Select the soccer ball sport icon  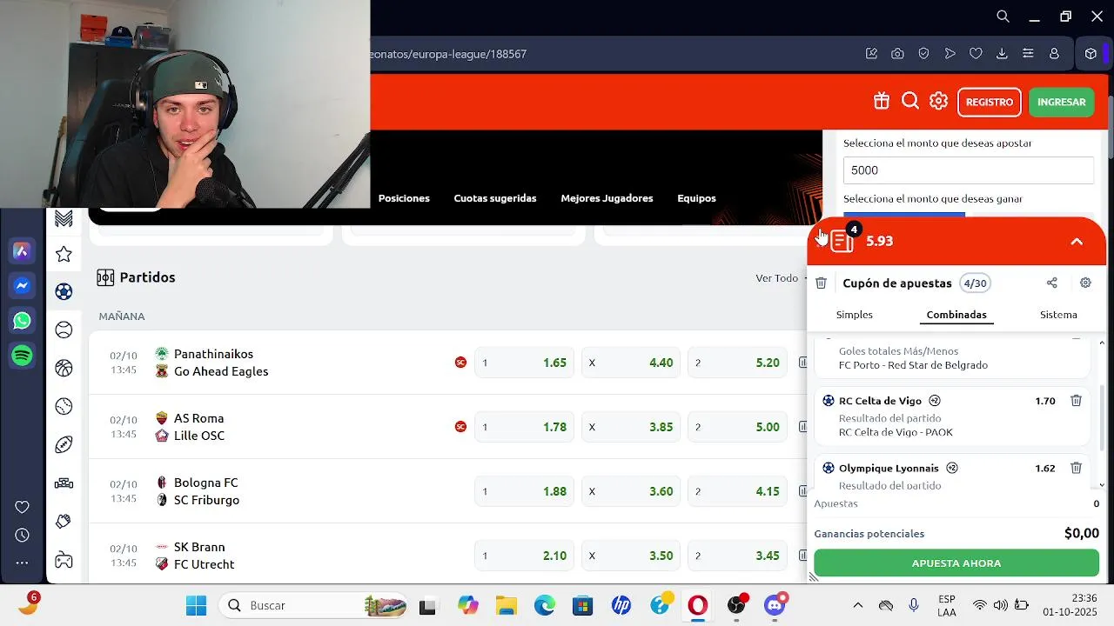[64, 291]
